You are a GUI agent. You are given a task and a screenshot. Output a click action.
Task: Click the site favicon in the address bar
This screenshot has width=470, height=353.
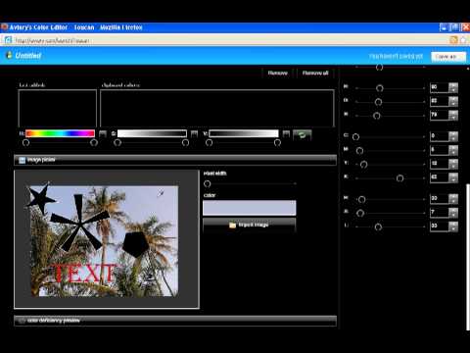click(x=8, y=40)
